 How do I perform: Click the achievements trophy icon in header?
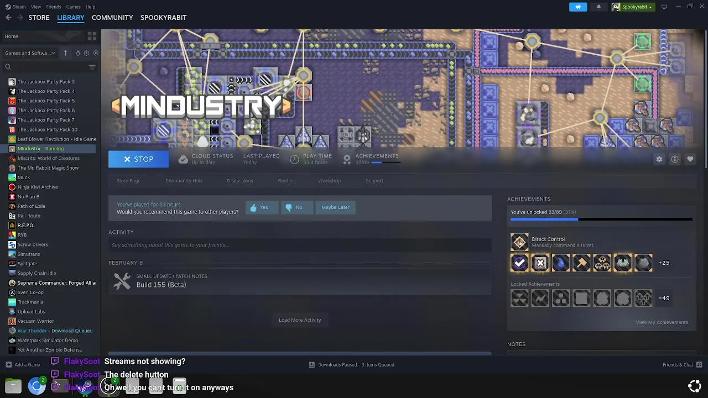pos(347,159)
